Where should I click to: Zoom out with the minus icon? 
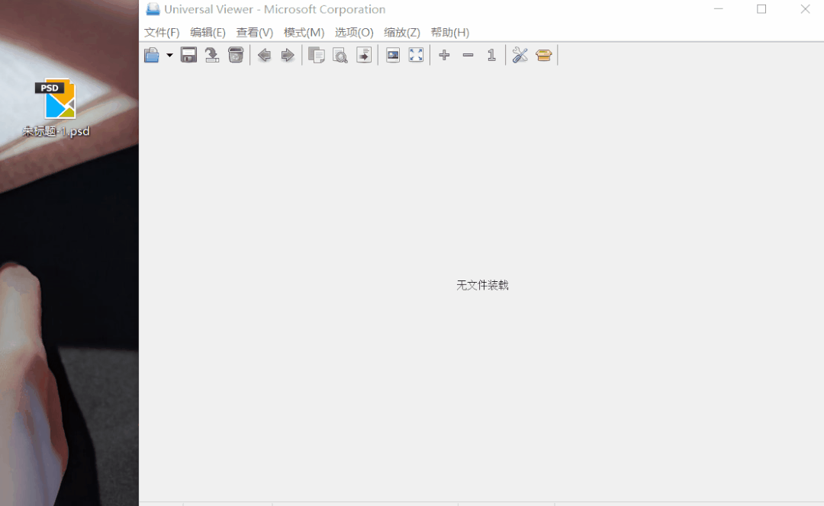point(468,55)
